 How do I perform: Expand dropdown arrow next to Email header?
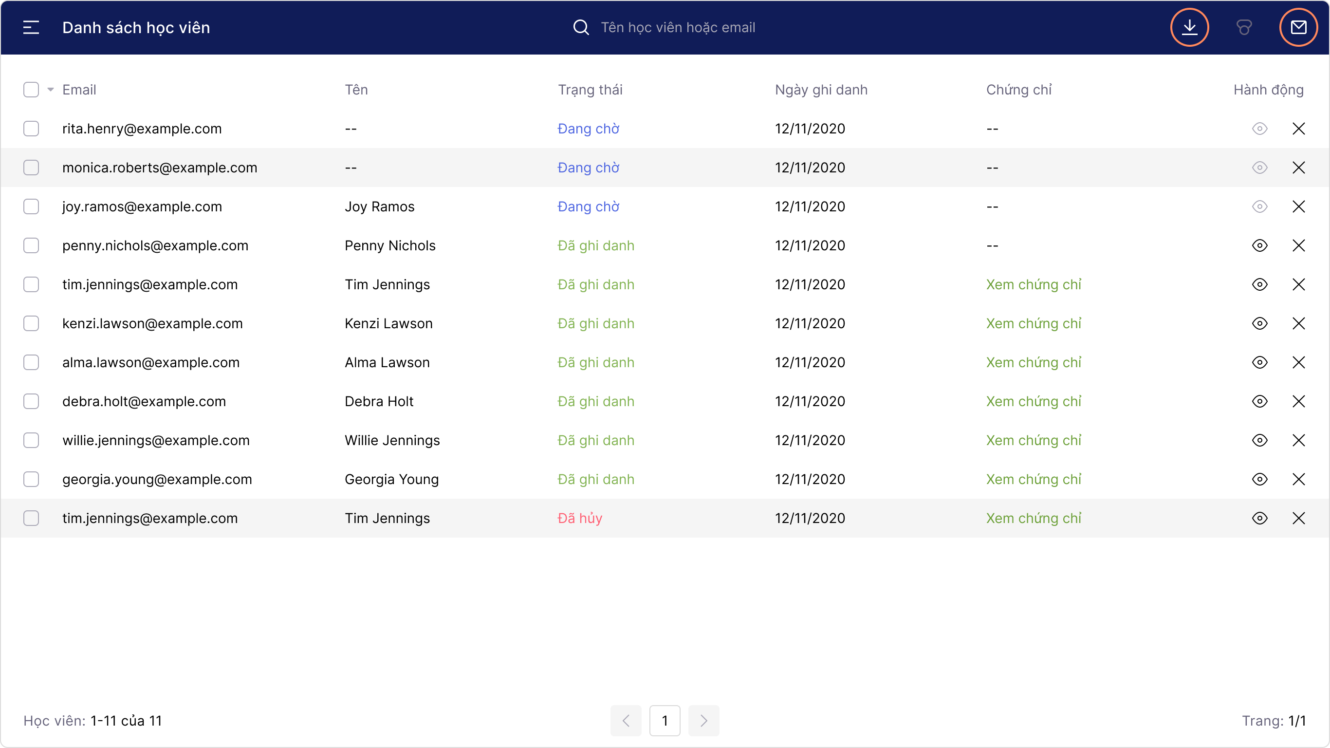pos(51,90)
